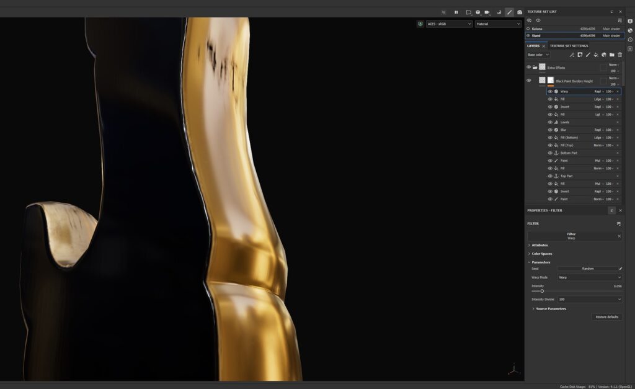Click the Blur filter substance icon
The image size is (635, 389).
coord(556,130)
